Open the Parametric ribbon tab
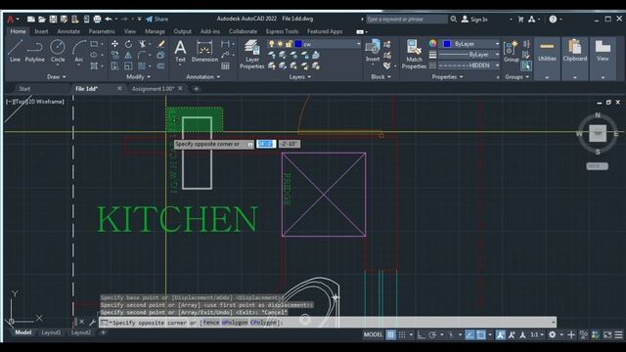The width and height of the screenshot is (626, 352). 102,31
